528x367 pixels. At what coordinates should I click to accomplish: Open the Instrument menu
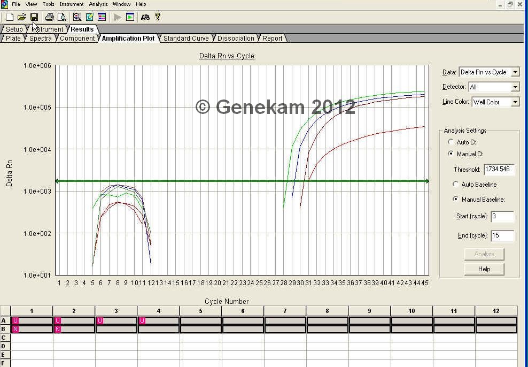pos(72,4)
